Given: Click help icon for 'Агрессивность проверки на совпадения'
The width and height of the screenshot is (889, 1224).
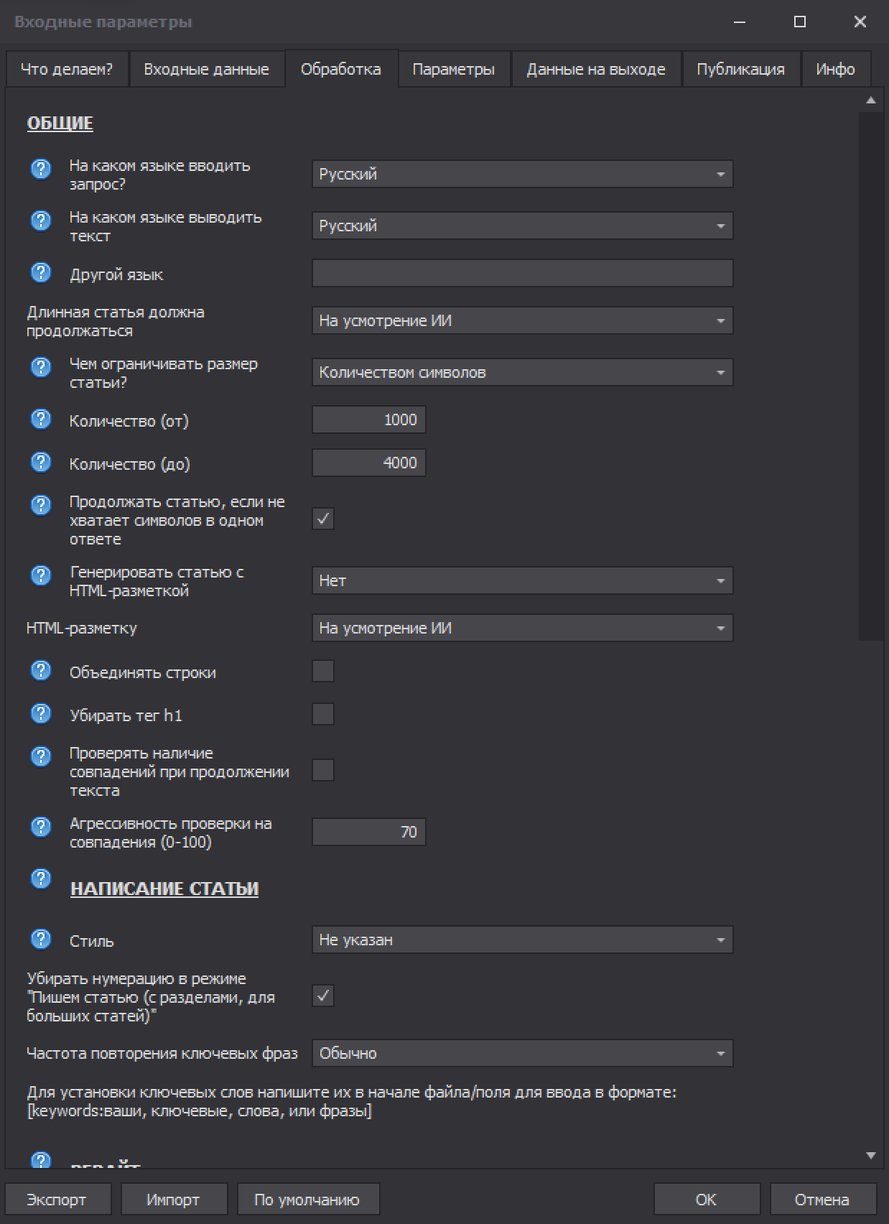Looking at the screenshot, I should click(41, 827).
